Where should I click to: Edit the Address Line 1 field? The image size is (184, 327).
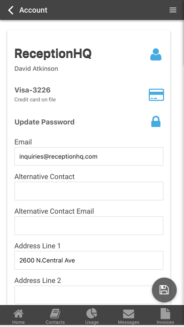point(89,260)
